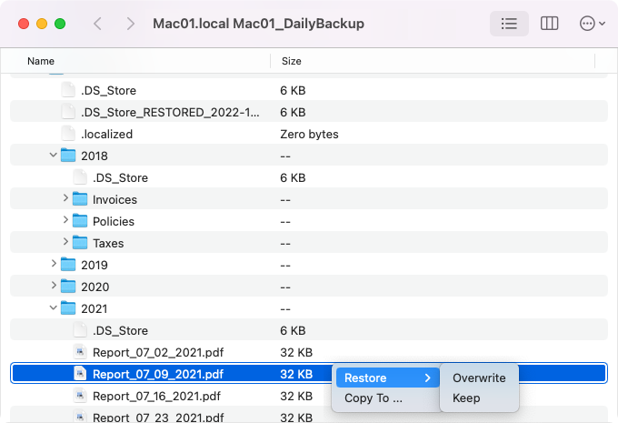Screen dimensions: 618x423
Task: Click the .DS_Store_RESTORED file icon
Action: pyautogui.click(x=68, y=112)
